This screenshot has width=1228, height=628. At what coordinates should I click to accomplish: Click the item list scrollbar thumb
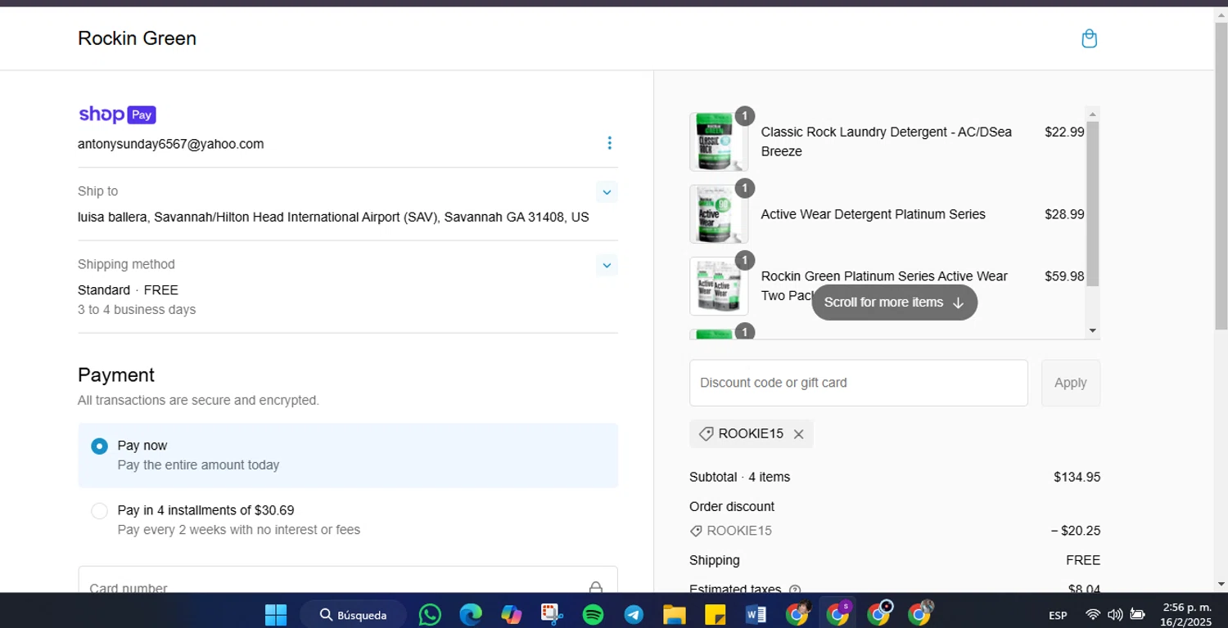1092,203
